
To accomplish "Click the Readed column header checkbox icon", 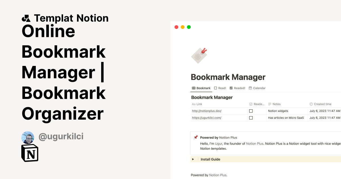I will 251,104.
